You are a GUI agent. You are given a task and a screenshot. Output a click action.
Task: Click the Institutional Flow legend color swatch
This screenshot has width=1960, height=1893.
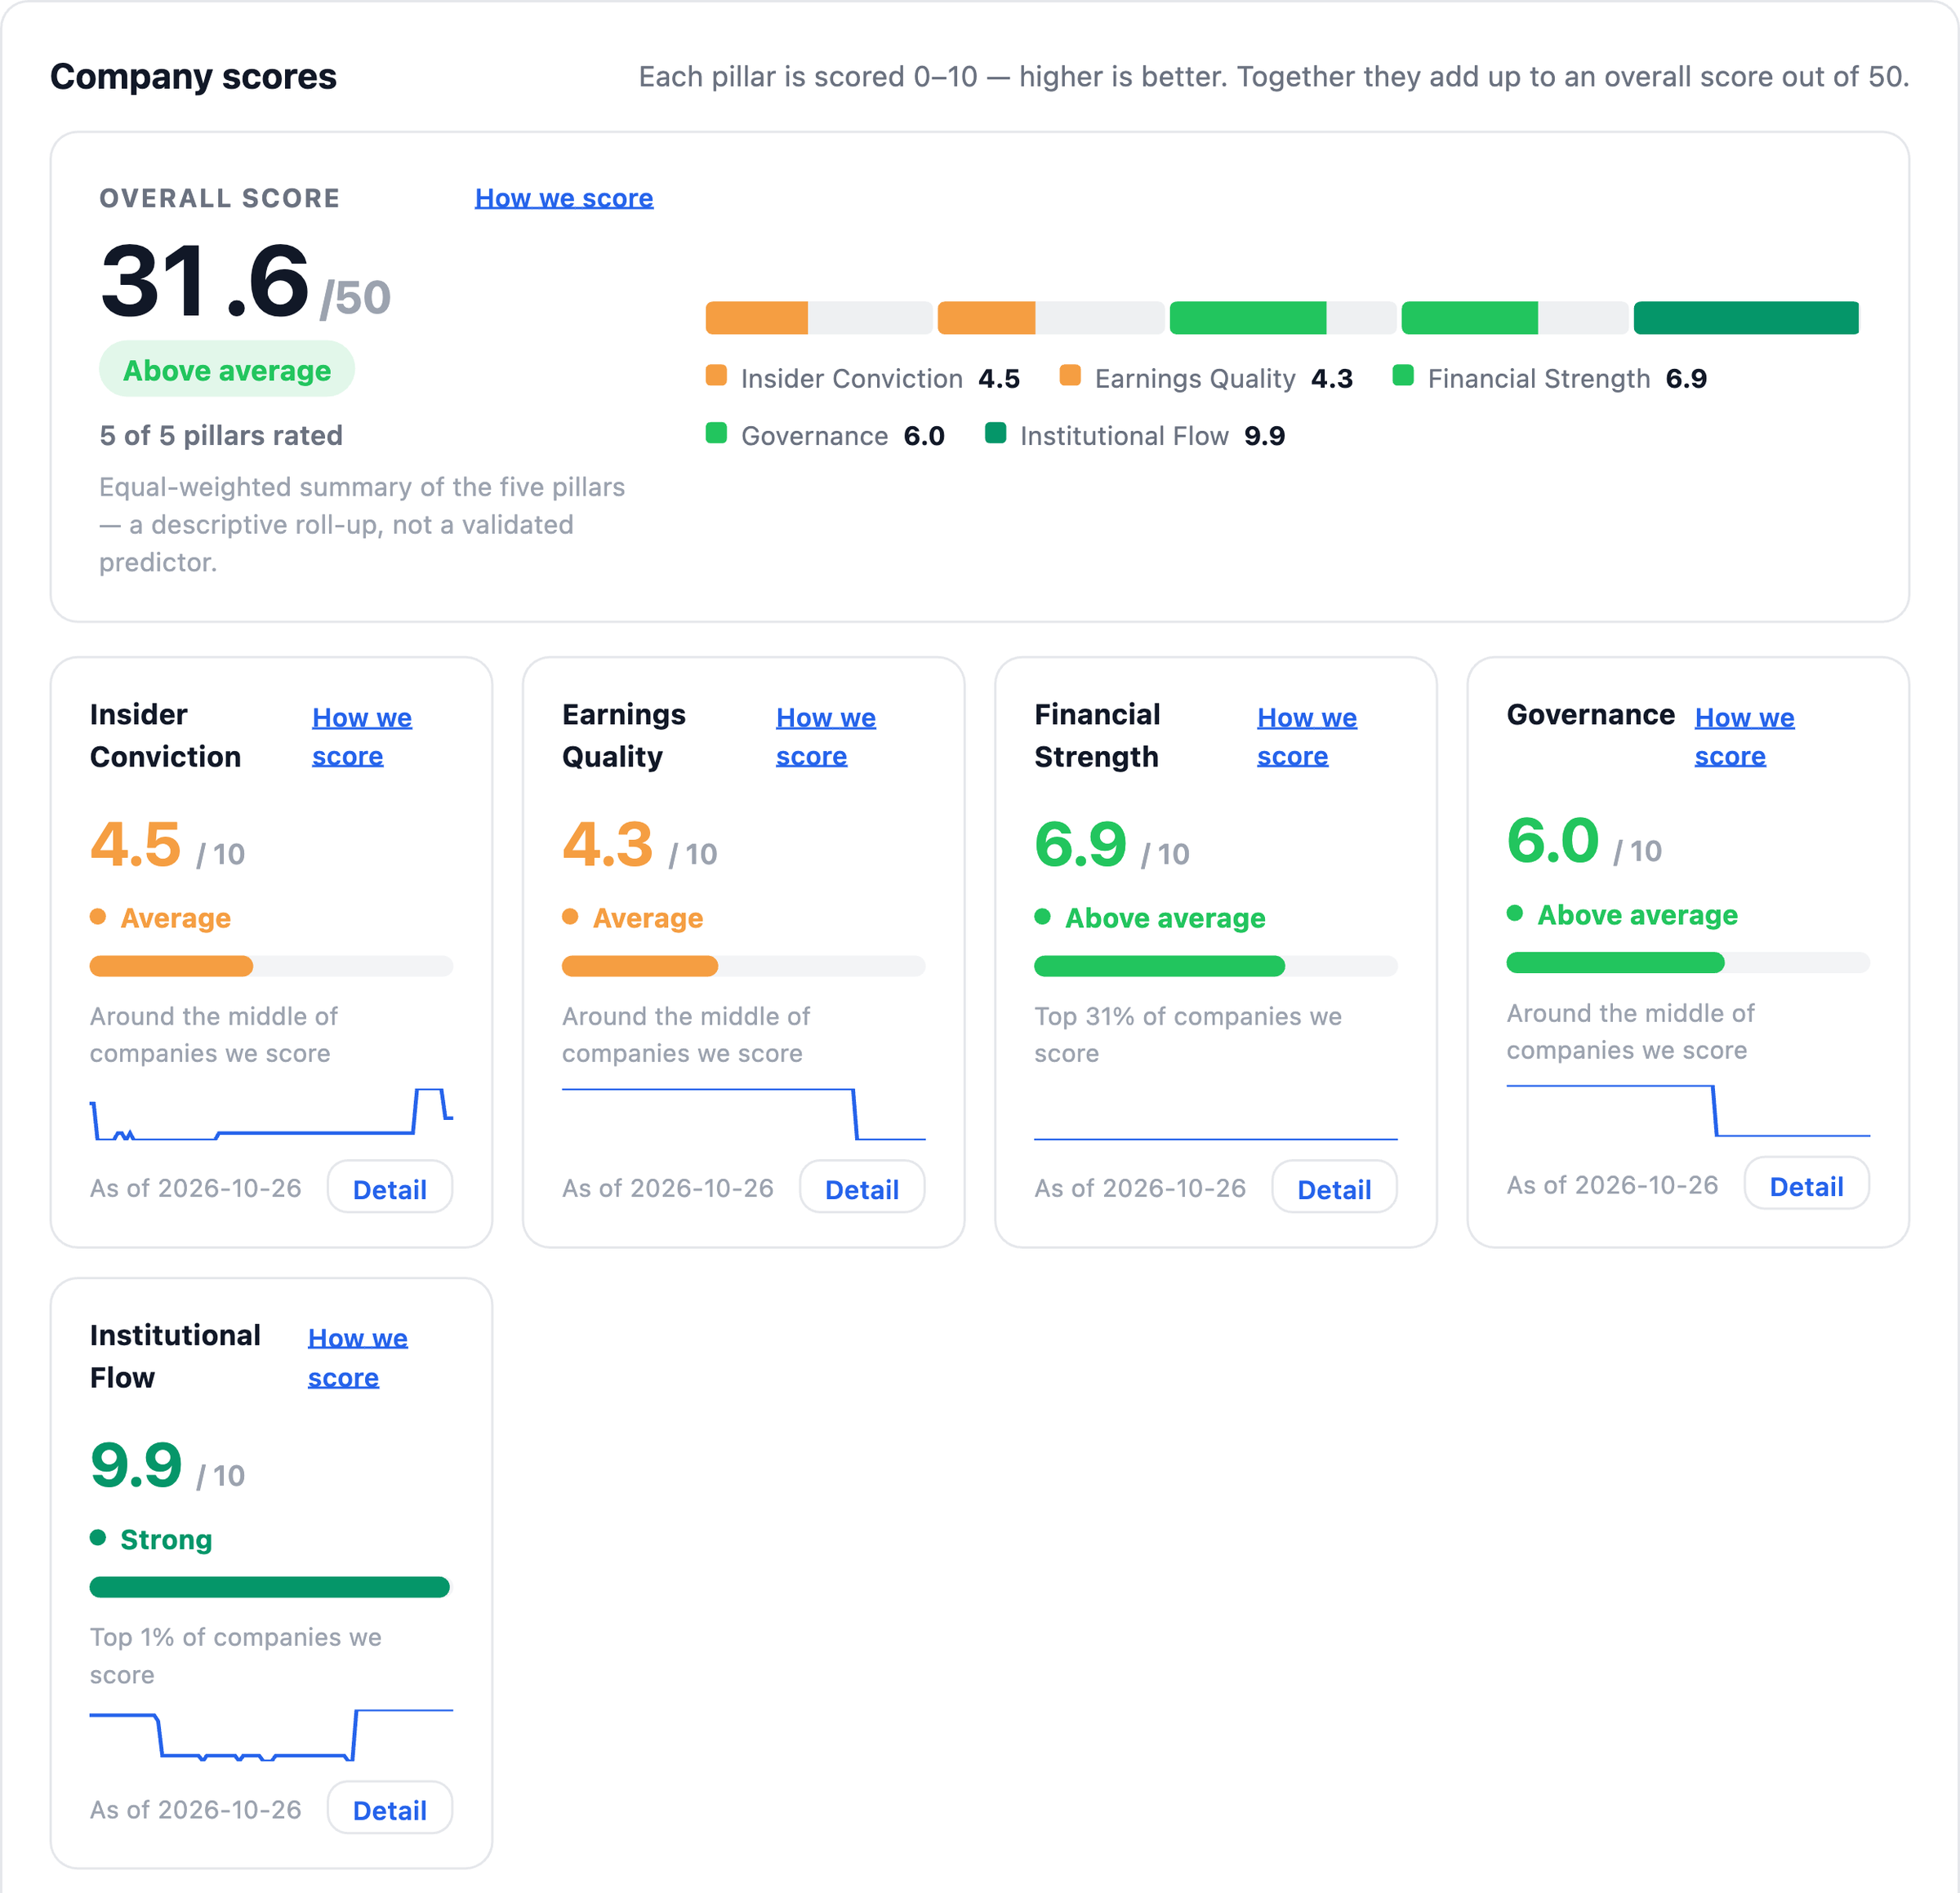(x=995, y=433)
